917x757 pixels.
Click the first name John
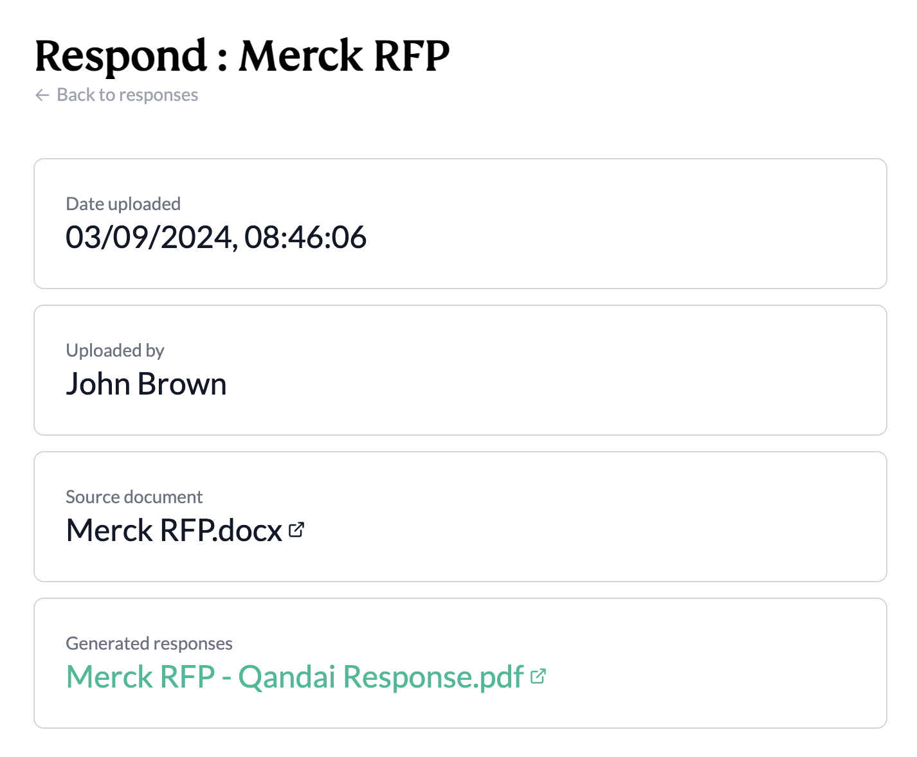coord(98,384)
